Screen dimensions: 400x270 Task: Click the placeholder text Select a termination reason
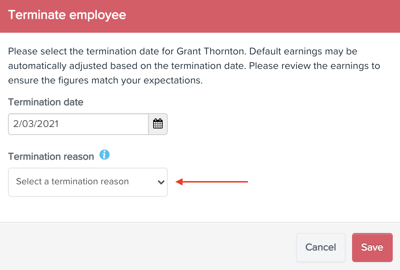[x=73, y=181]
